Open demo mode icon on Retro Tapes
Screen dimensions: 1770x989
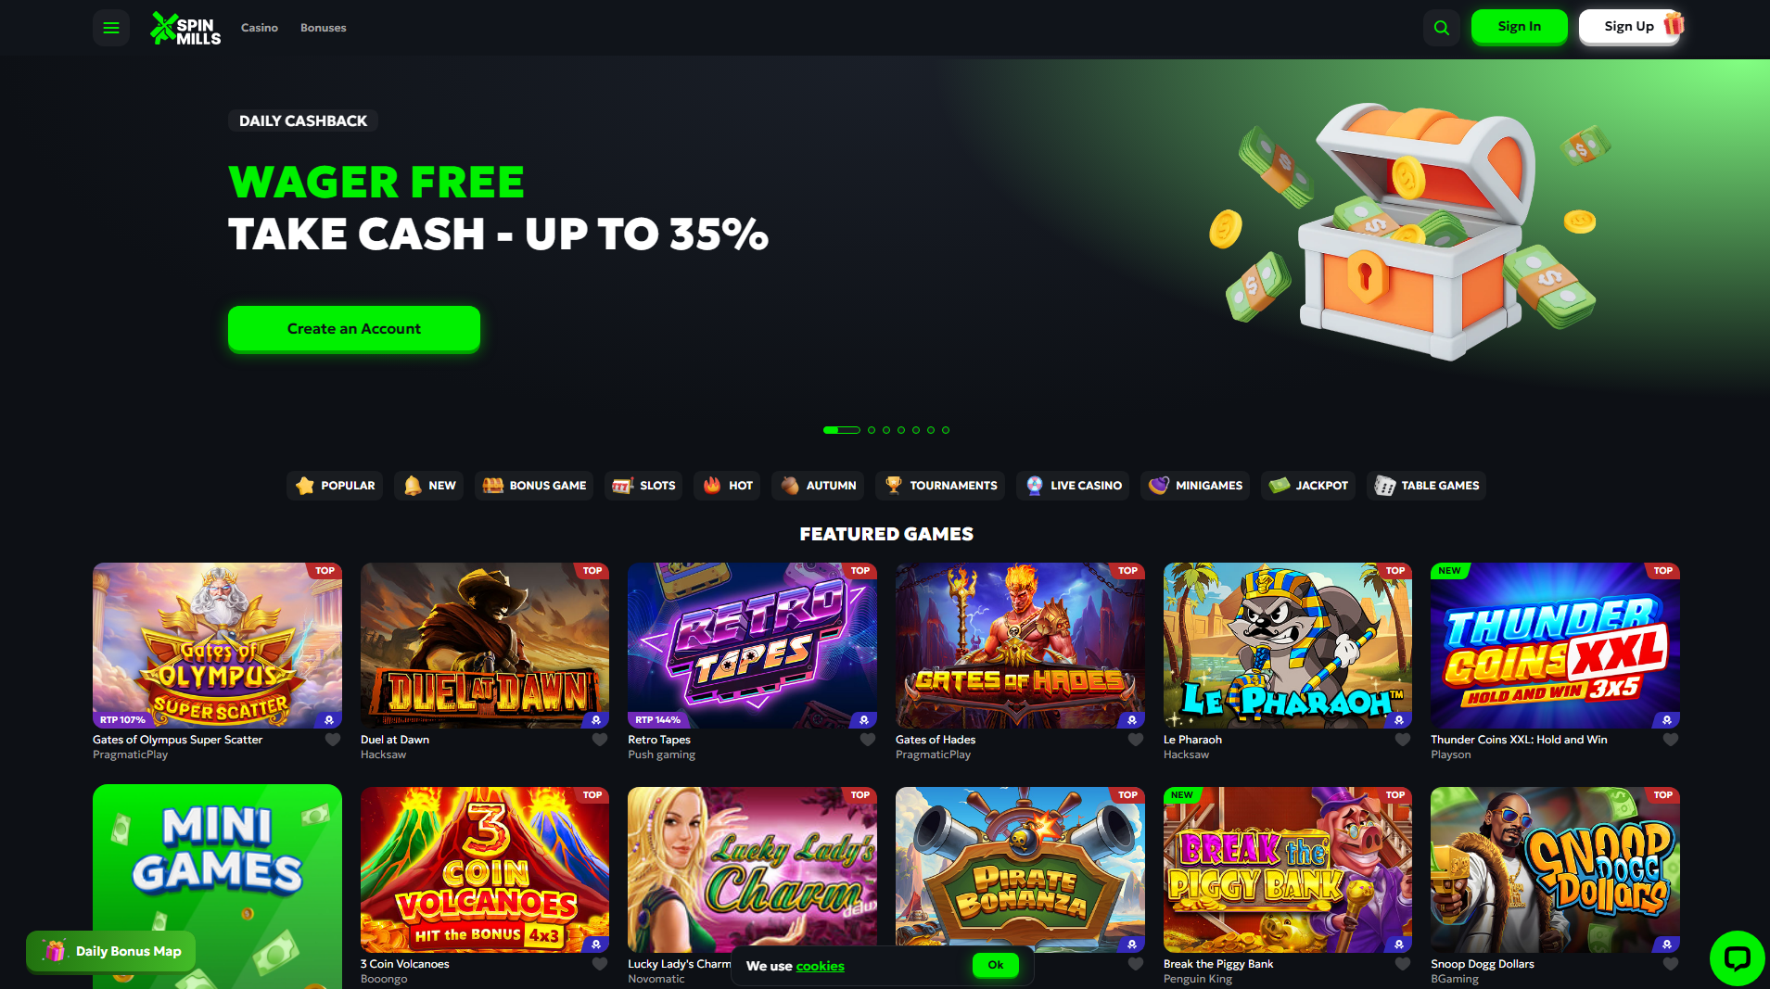[x=864, y=720]
